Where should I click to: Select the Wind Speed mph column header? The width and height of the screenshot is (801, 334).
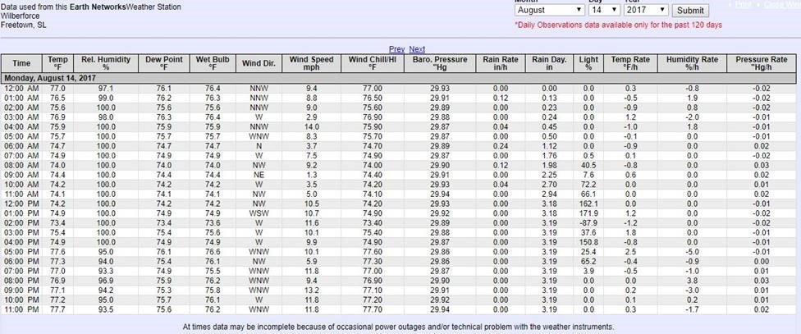[x=312, y=63]
